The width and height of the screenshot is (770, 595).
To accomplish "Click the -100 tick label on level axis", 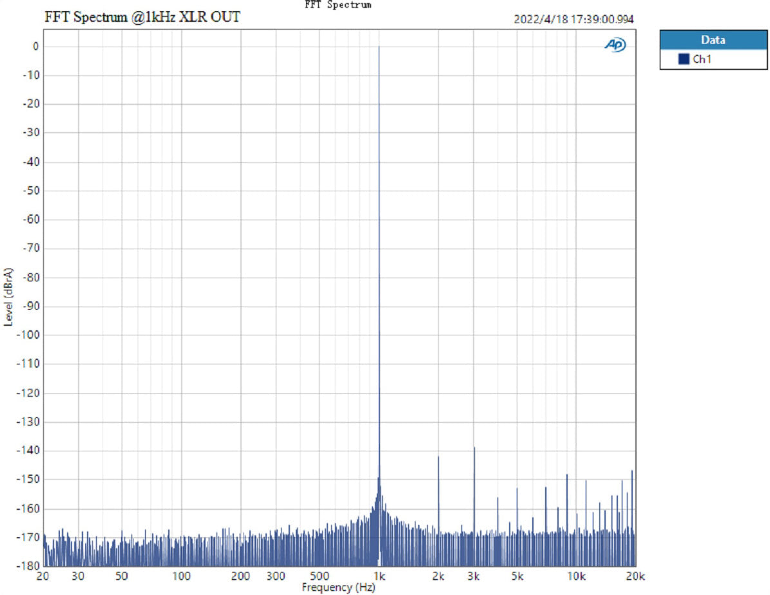I will (30, 335).
